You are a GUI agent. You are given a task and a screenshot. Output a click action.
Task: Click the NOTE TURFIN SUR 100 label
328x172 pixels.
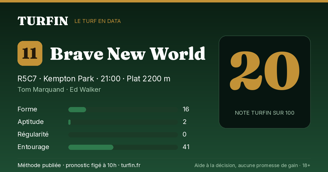pos(265,113)
